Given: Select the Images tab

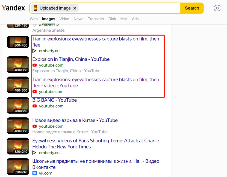Looking at the screenshot, I should pos(48,19).
